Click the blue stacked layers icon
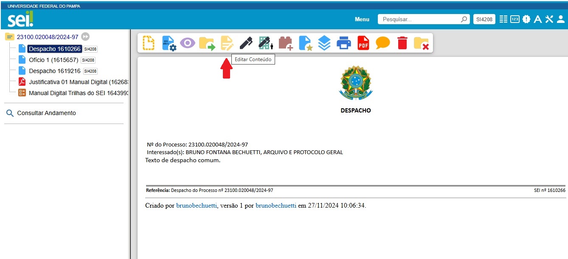 (x=324, y=43)
